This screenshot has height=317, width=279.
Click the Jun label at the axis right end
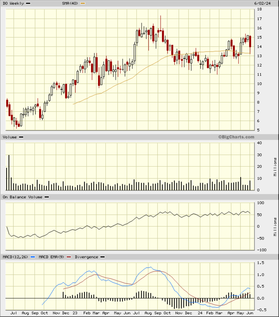[x=250, y=313]
